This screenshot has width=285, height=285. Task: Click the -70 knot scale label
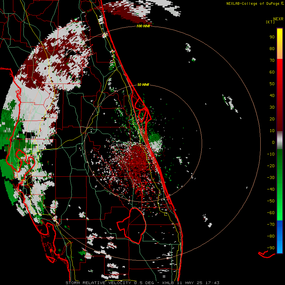tap(271, 225)
